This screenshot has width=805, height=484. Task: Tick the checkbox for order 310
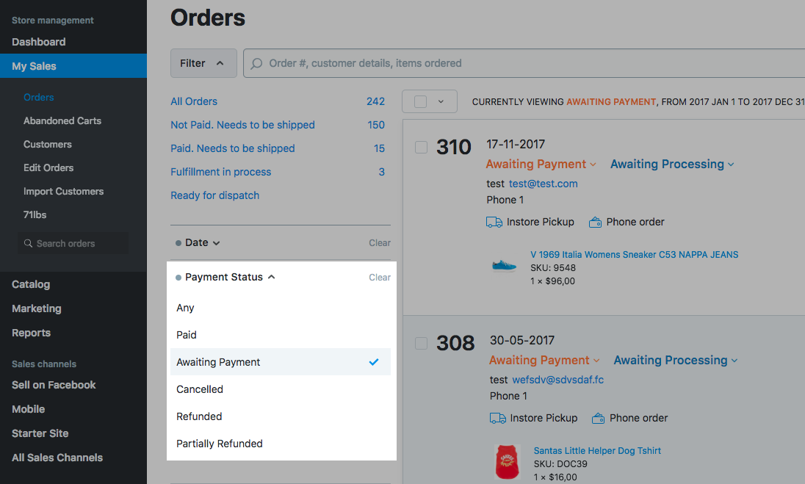tap(421, 147)
